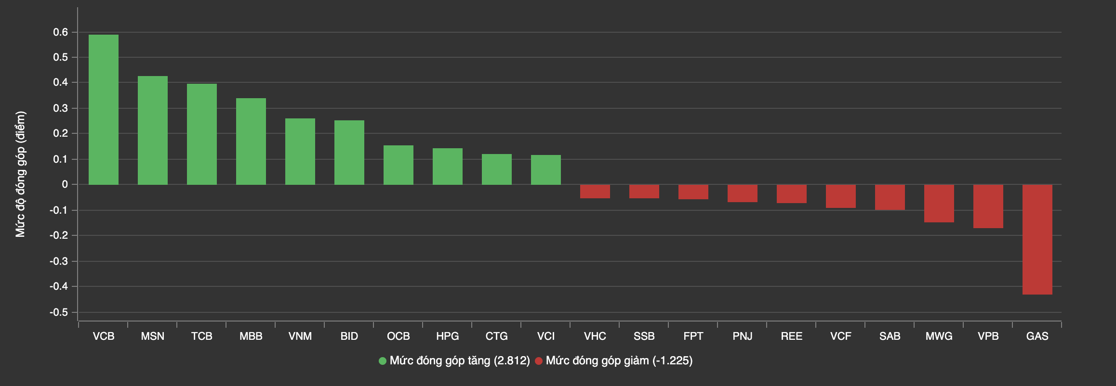Toggle the green legend item Mức đóng góp tăng
The width and height of the screenshot is (1116, 386).
coord(454,360)
